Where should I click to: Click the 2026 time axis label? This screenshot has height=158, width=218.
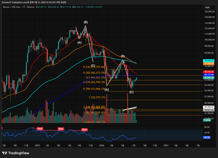pyautogui.click(x=102, y=145)
